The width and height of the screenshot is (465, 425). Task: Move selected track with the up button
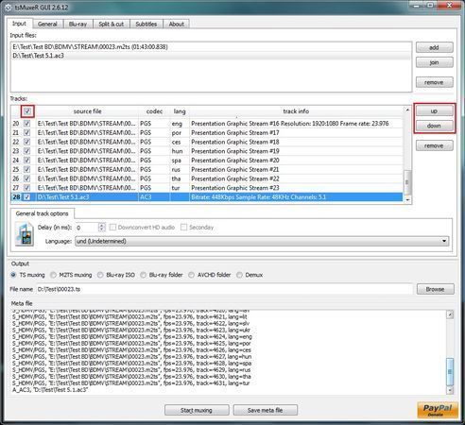pos(434,110)
